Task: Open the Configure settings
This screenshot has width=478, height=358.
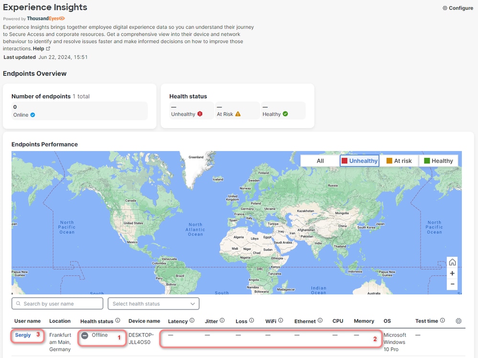Action: coord(457,8)
